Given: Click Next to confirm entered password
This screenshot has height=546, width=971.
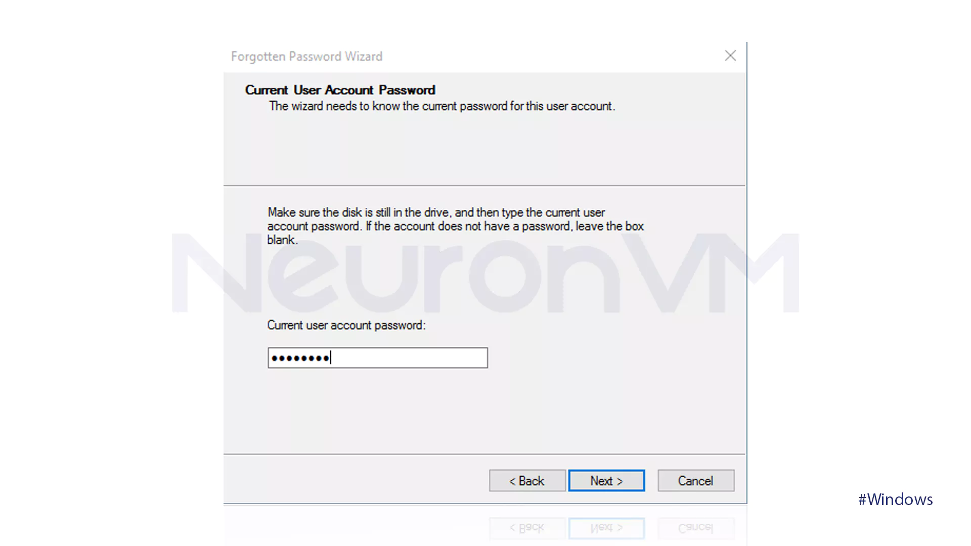Looking at the screenshot, I should click(606, 481).
